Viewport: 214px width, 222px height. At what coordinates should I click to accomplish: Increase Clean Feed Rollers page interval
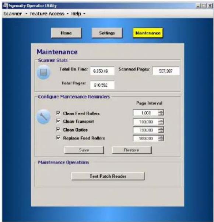161,111
